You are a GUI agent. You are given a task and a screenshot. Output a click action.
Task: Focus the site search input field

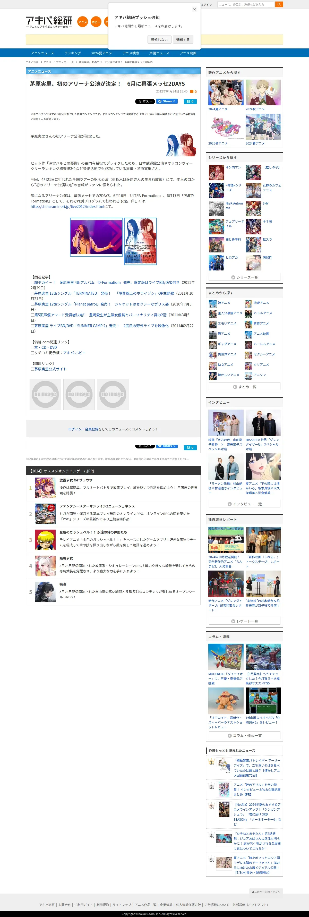(x=245, y=4)
